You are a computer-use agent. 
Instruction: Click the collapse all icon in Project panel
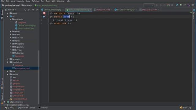[28, 10]
